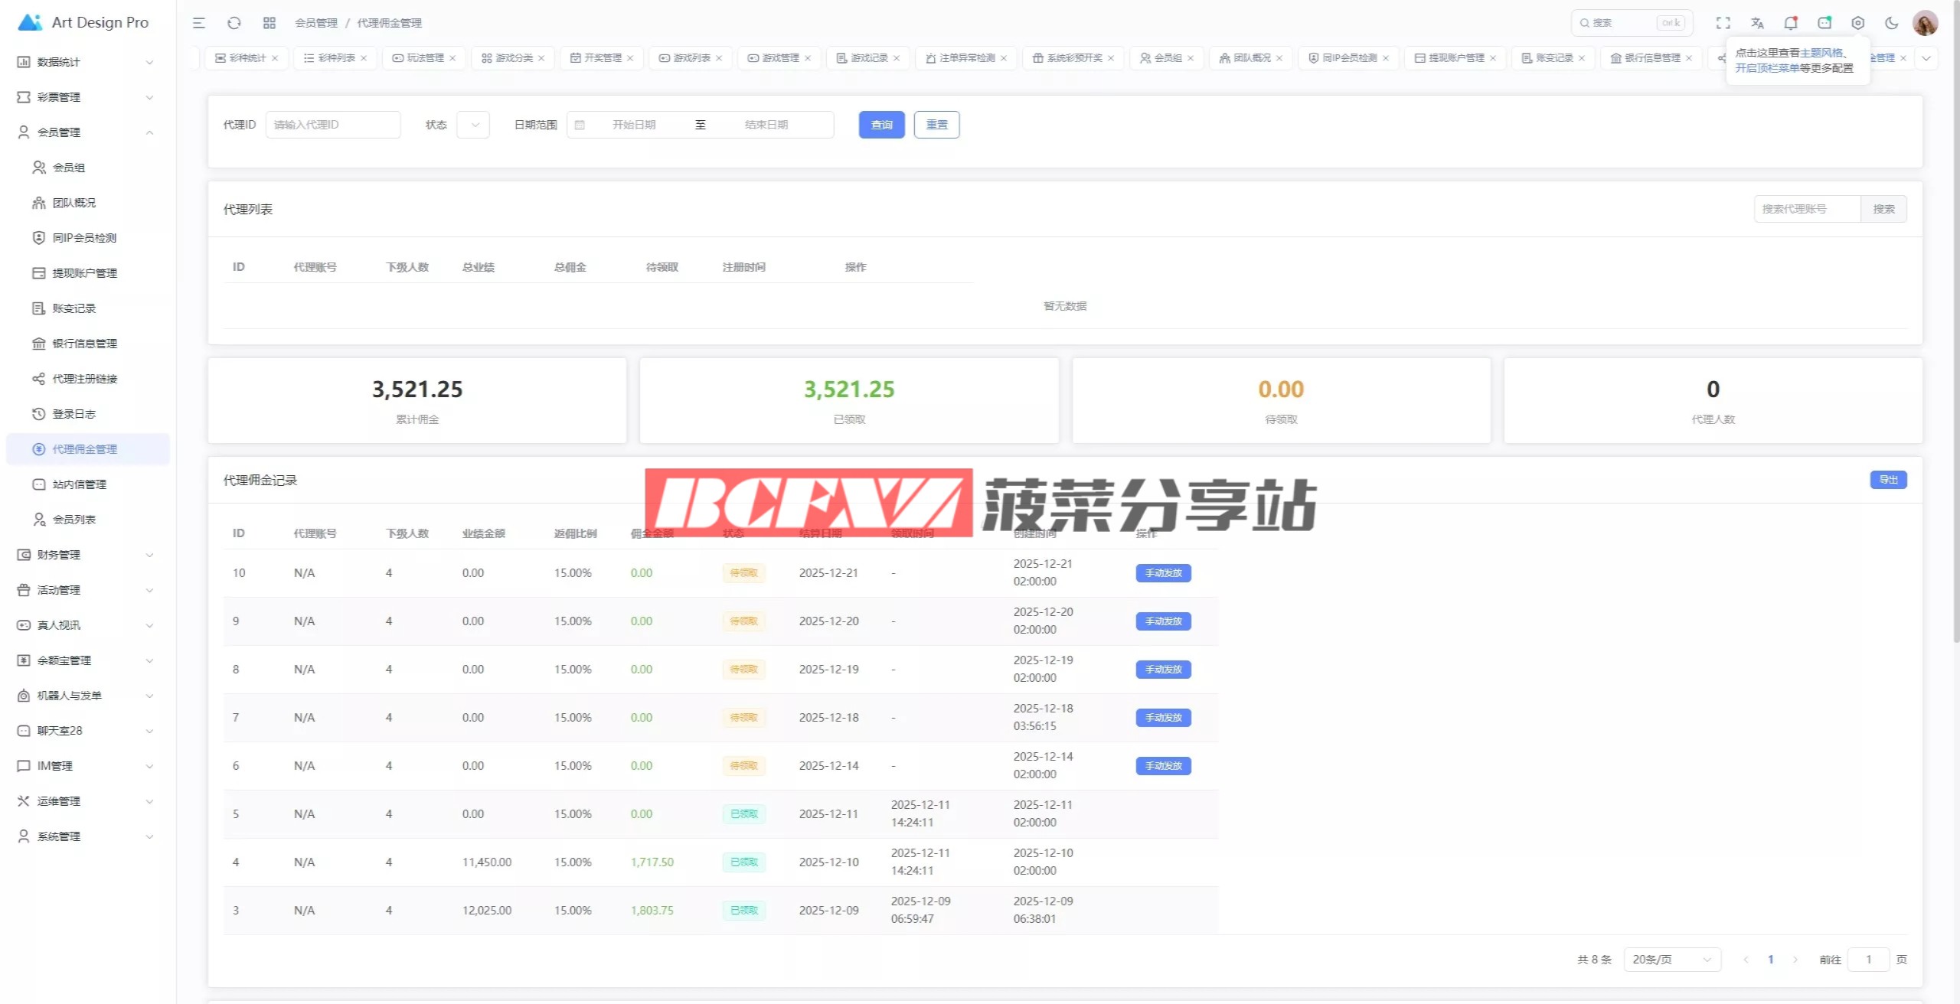Open 会员列表 in sidebar
Screen dimensions: 1960x1004
(x=74, y=520)
